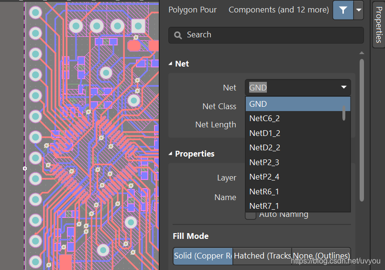The image size is (385, 270).
Task: Focus the Search input field
Action: 268,35
